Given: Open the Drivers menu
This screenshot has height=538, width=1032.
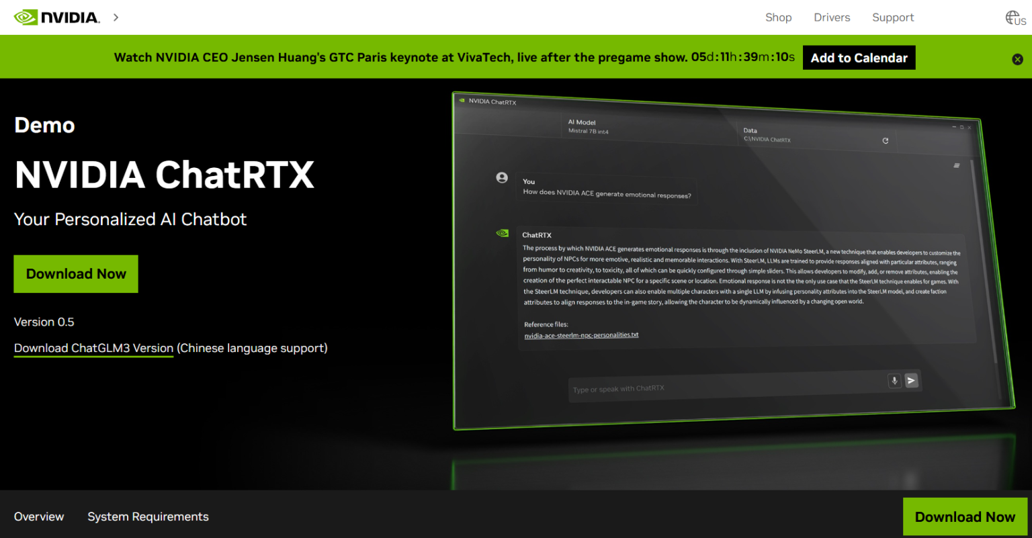Looking at the screenshot, I should pos(832,17).
